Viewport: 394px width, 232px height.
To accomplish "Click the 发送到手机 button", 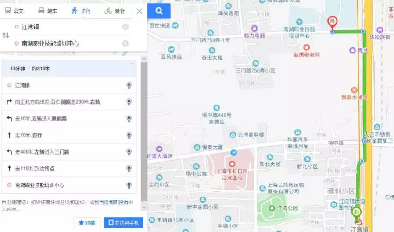I will pyautogui.click(x=124, y=223).
